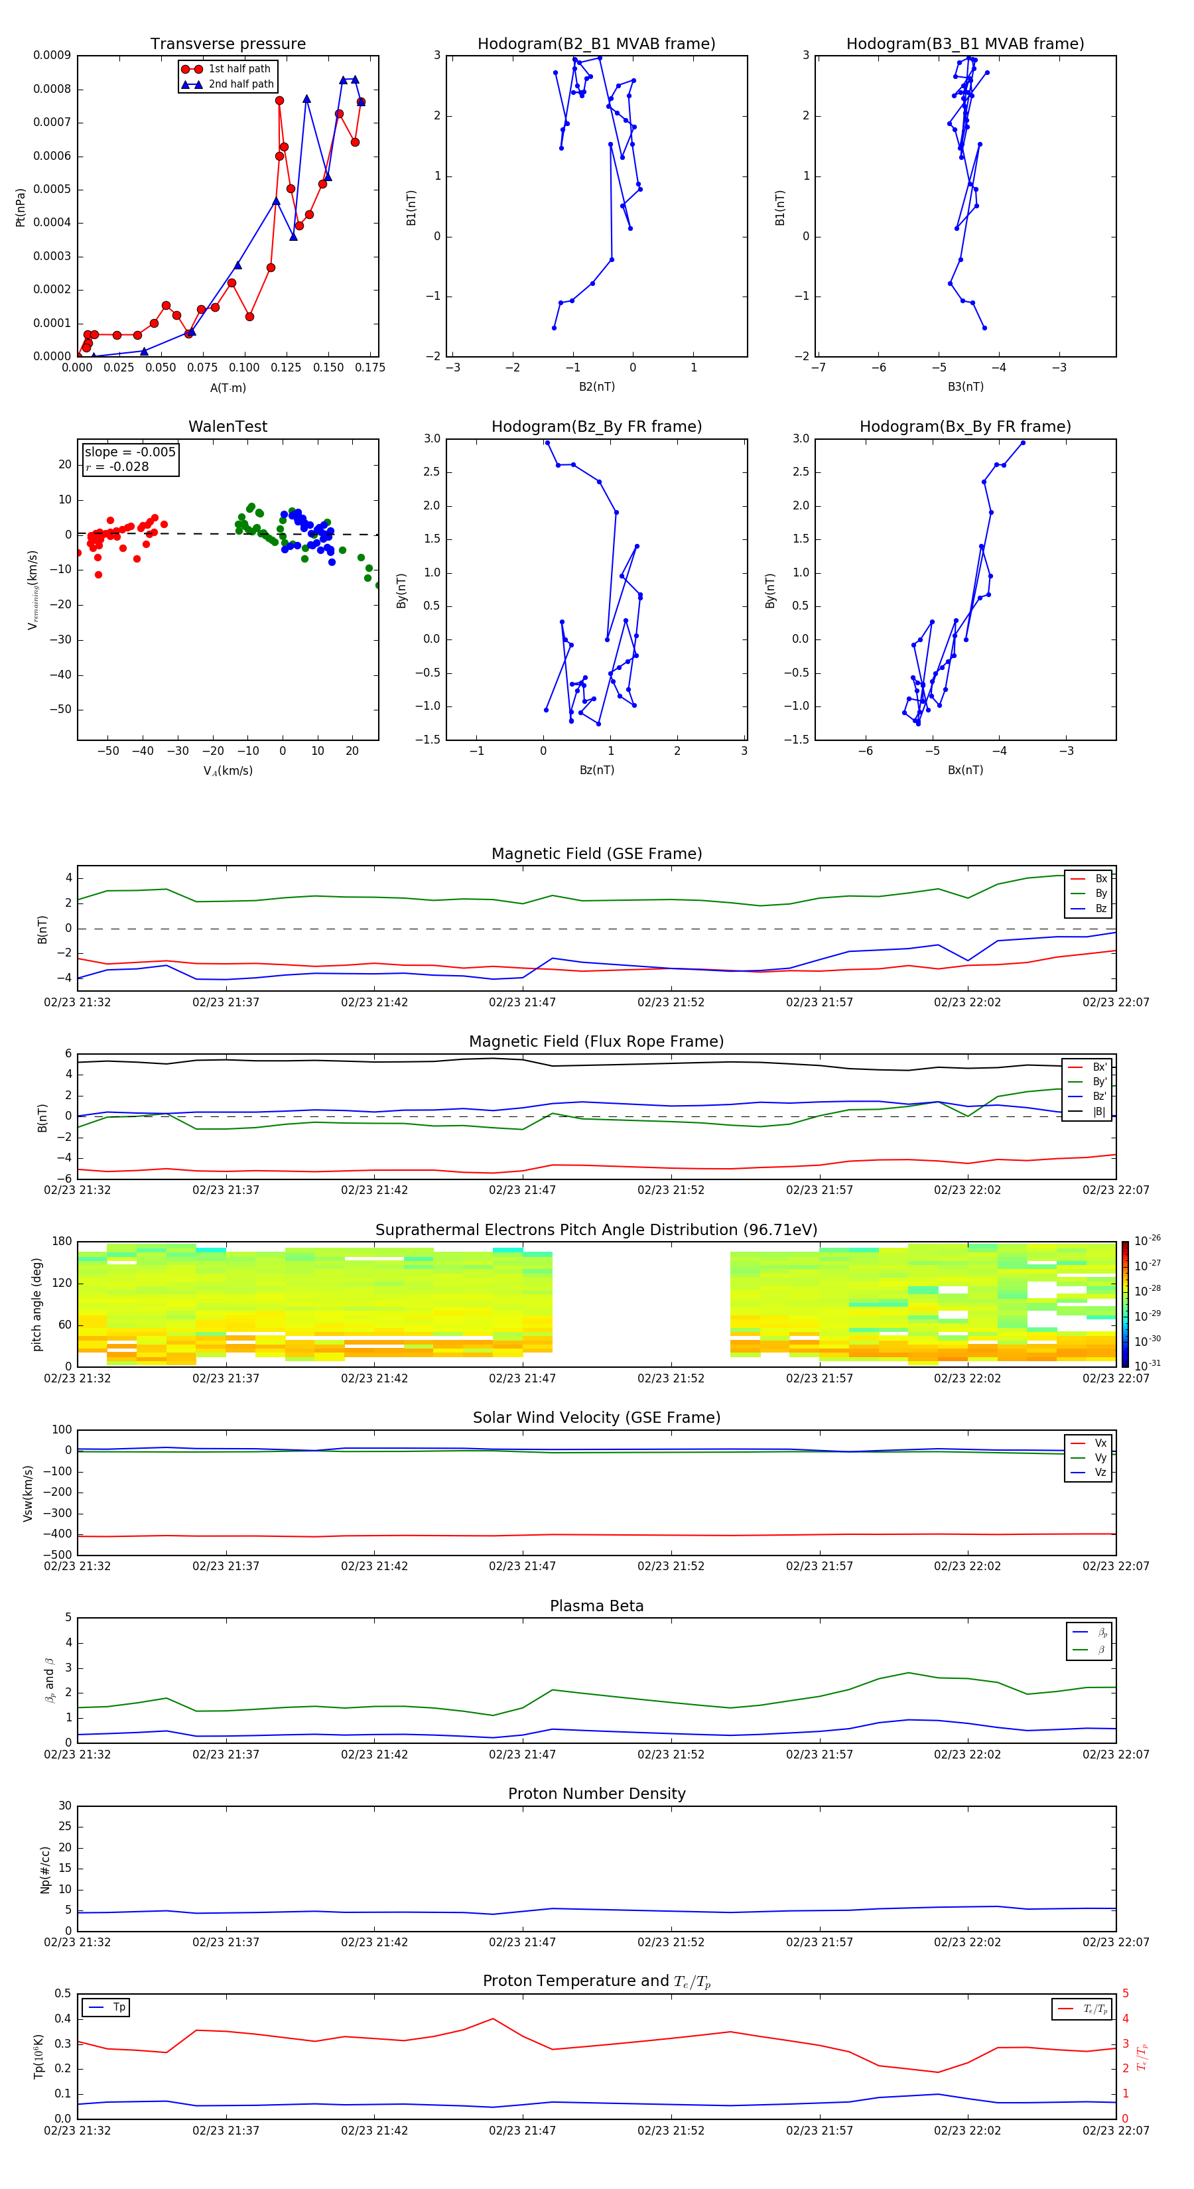Click the 'WalenTest' plot title
1194x2189 pixels.
point(228,427)
